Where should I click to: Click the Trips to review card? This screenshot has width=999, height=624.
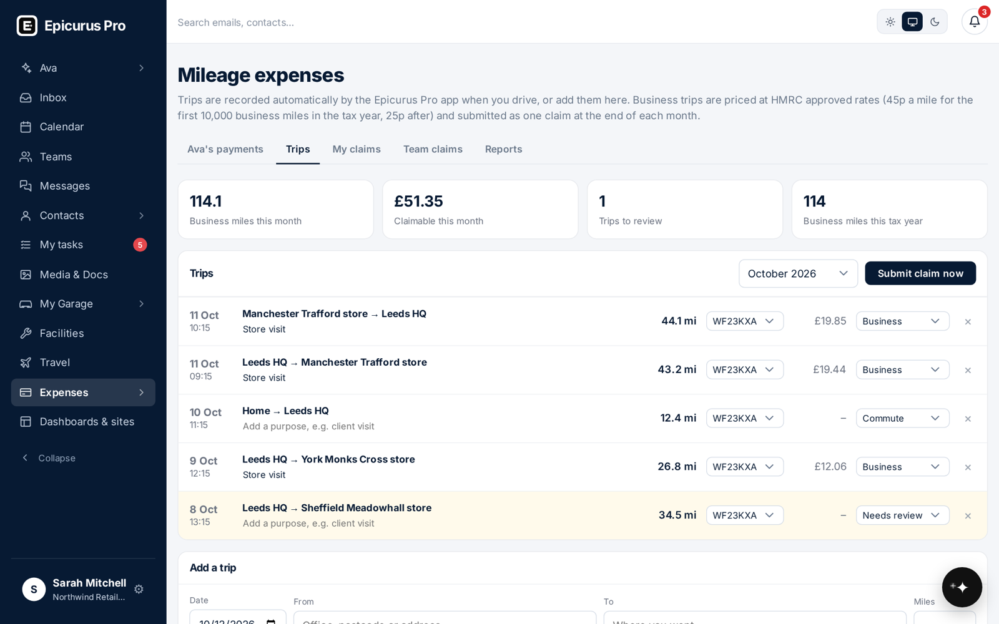click(x=685, y=210)
